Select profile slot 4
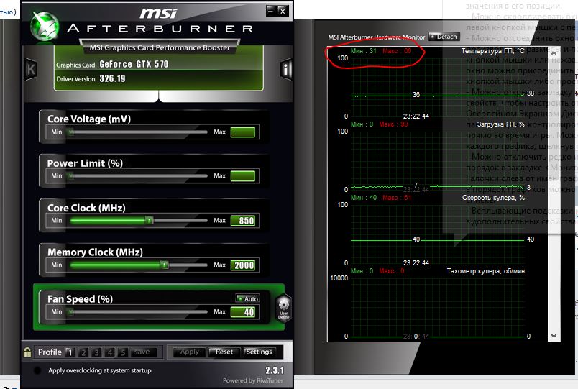578x389 pixels. pos(110,352)
